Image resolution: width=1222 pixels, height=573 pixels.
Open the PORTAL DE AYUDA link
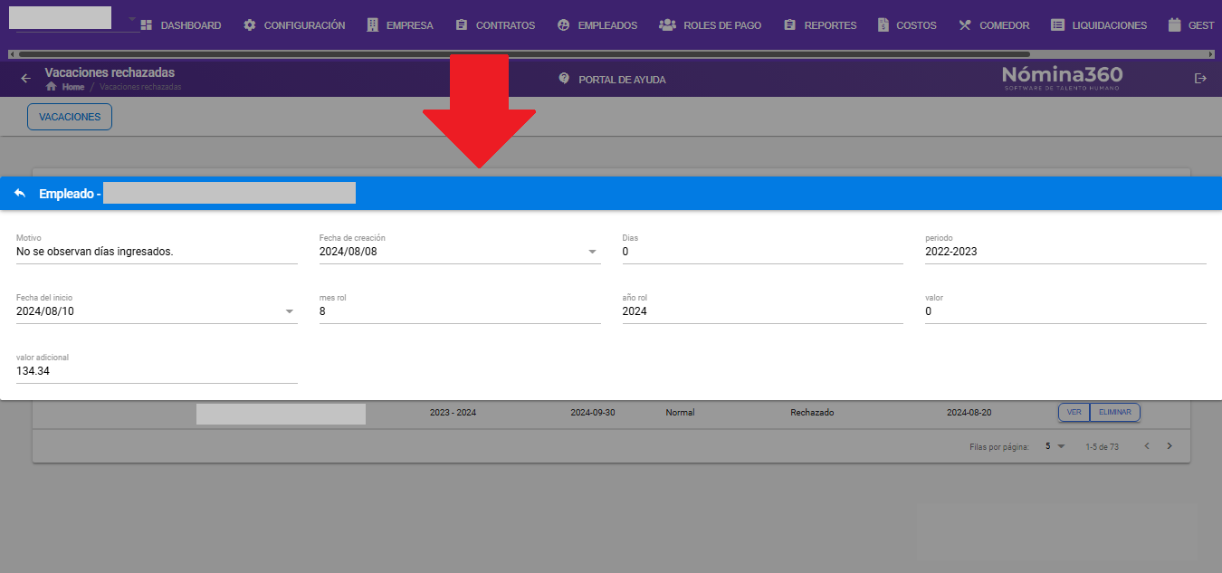(622, 80)
